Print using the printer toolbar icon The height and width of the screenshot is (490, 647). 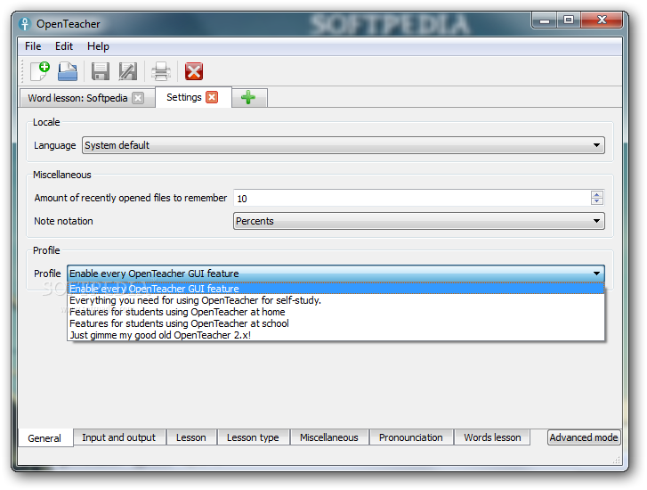coord(161,71)
